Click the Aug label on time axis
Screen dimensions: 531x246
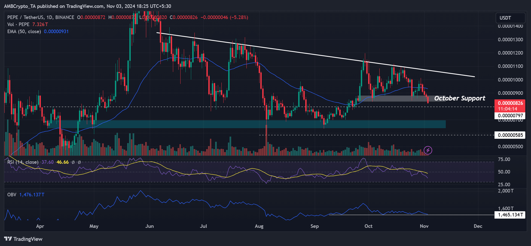pos(259,226)
